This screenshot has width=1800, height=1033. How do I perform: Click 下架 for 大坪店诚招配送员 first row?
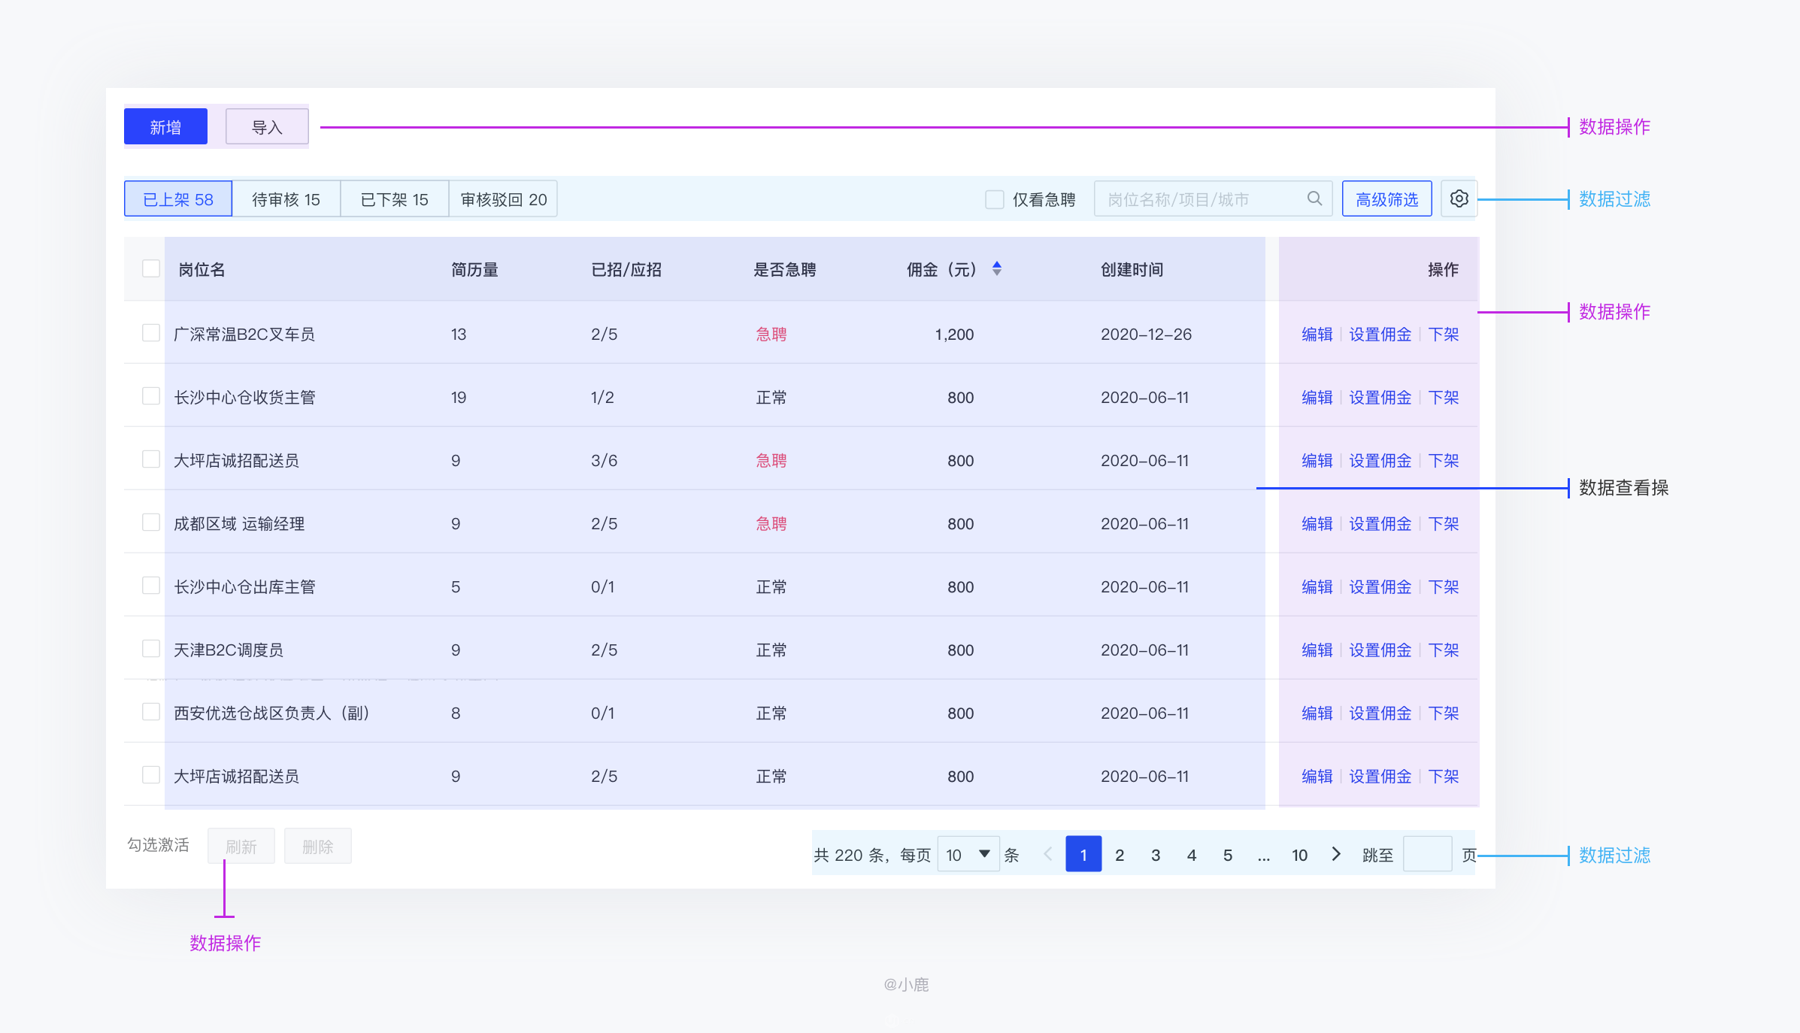point(1443,460)
